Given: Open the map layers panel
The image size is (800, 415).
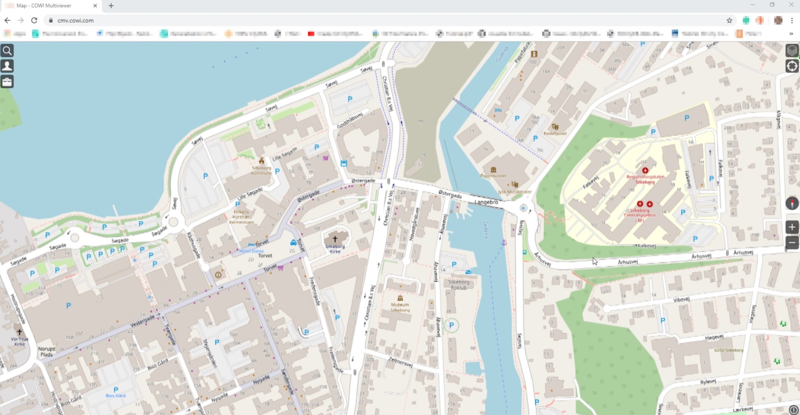Looking at the screenshot, I should tap(792, 51).
